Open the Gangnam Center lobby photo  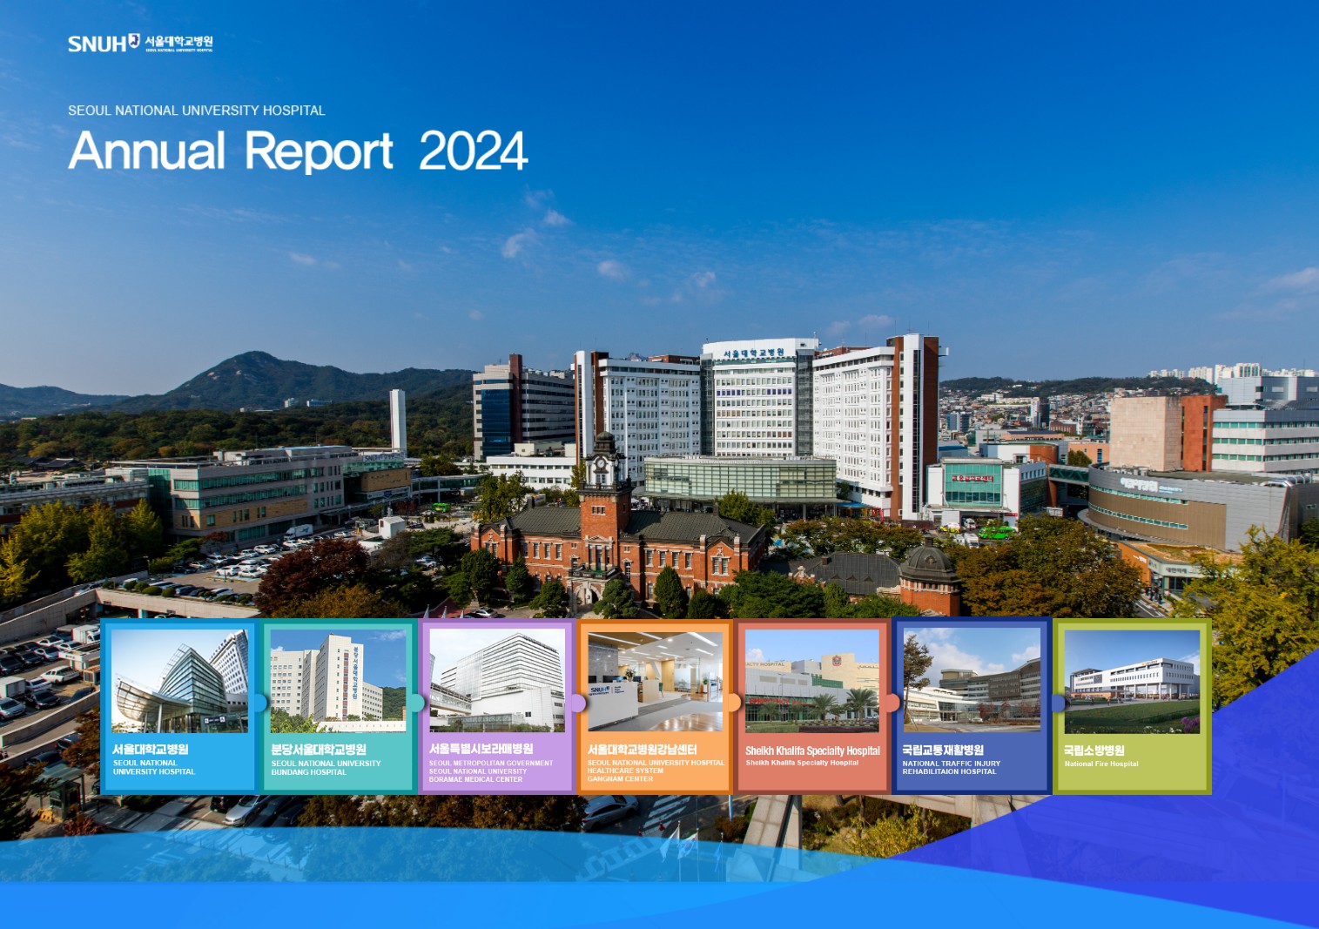click(655, 681)
